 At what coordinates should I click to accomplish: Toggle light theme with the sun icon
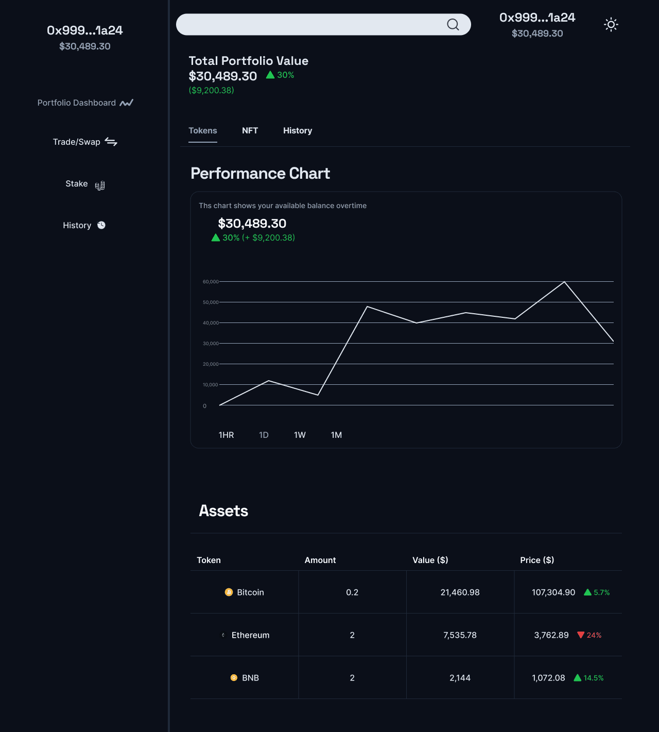[x=611, y=24]
